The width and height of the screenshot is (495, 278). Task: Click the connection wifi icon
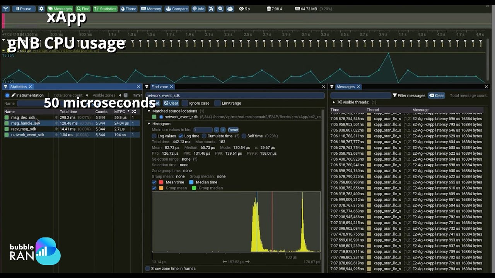(5, 9)
